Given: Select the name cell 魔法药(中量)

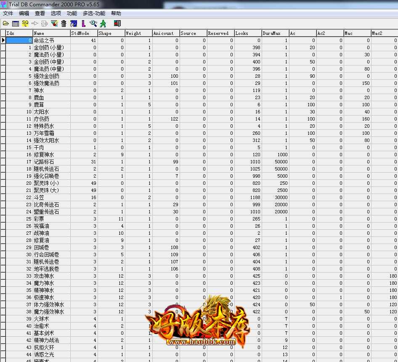Looking at the screenshot, I should coord(51,69).
